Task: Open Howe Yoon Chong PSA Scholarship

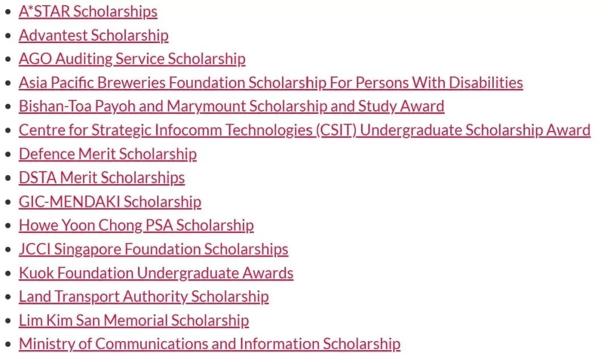Action: (x=136, y=226)
